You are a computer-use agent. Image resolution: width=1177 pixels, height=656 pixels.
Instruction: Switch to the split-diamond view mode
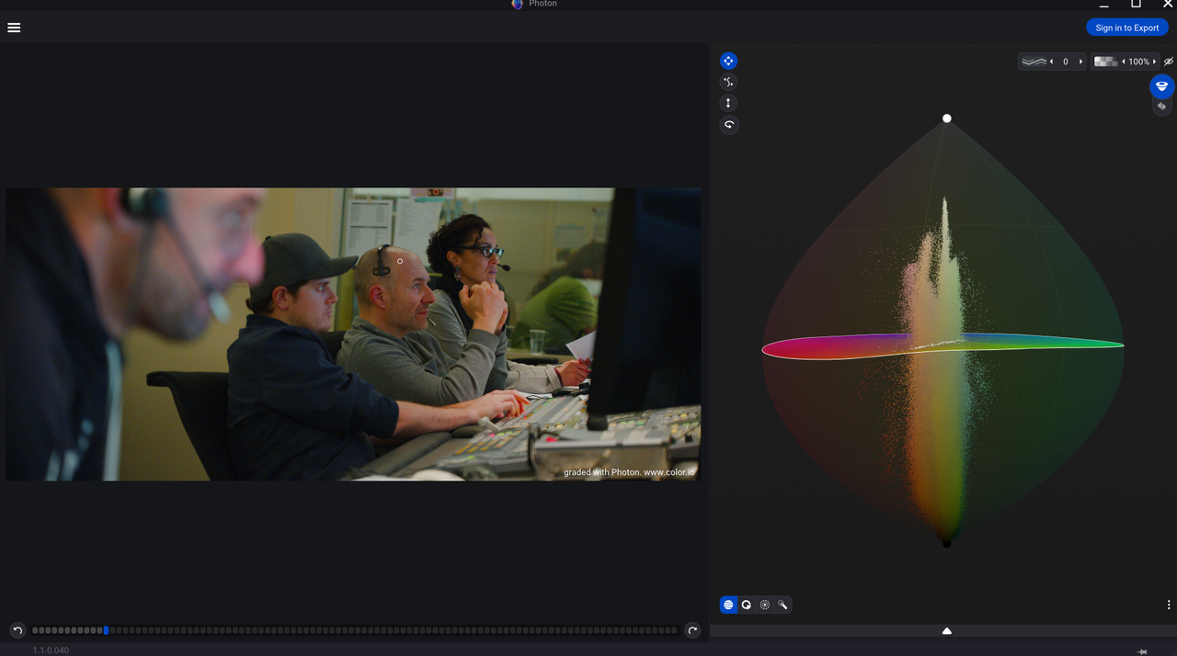[x=1162, y=107]
